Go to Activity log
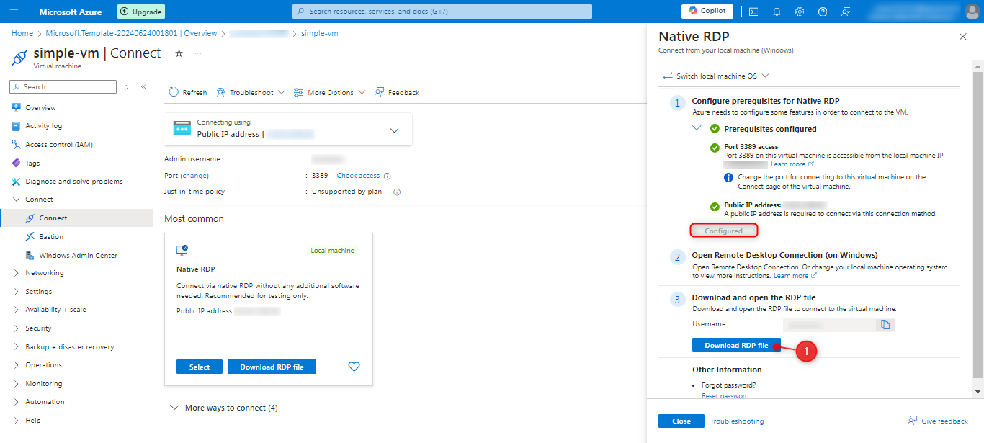This screenshot has width=984, height=443. coord(43,126)
